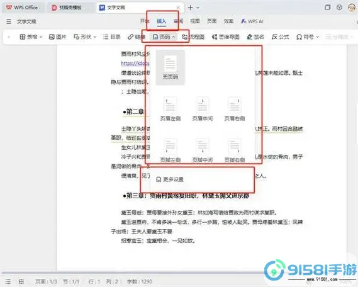Open the user avatar profile
This screenshot has height=287, width=358.
point(352,8)
